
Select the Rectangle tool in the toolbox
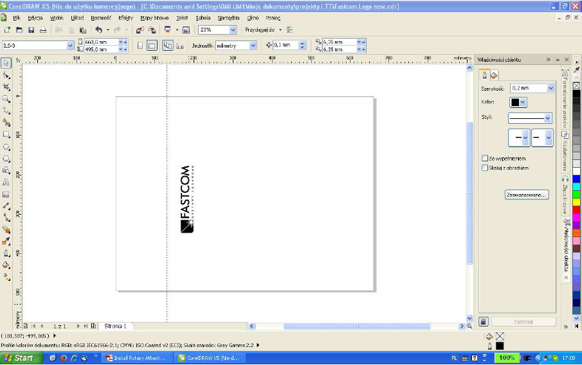(6, 135)
